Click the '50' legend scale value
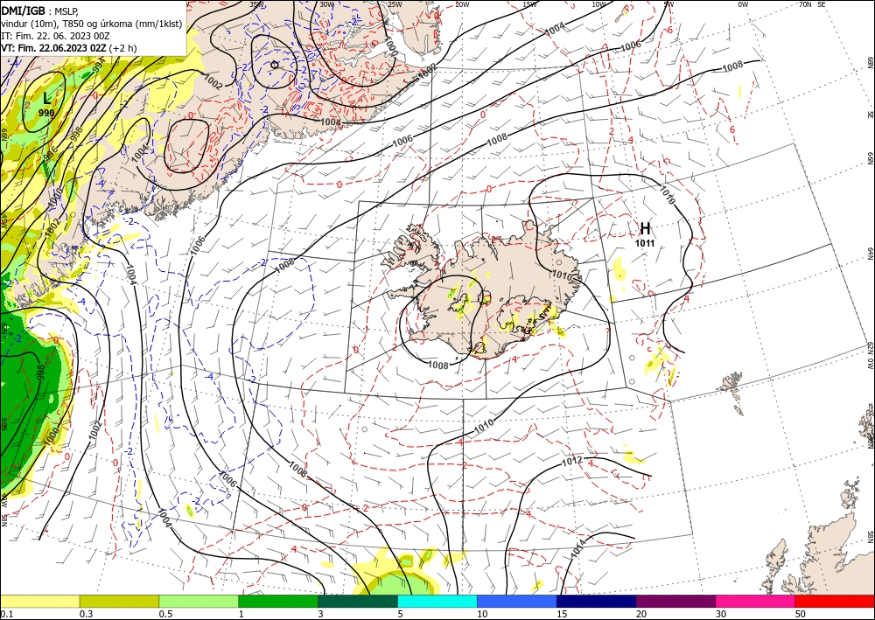 point(801,614)
